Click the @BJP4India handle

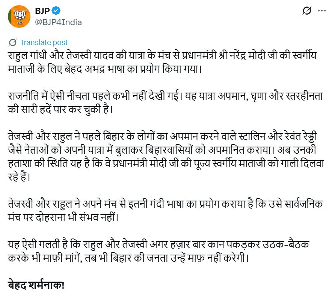click(58, 22)
